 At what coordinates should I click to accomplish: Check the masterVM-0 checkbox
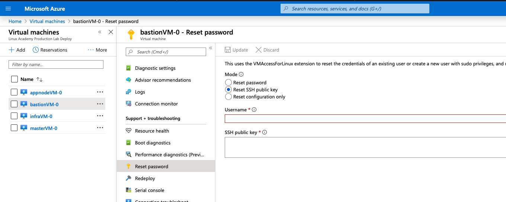click(14, 128)
